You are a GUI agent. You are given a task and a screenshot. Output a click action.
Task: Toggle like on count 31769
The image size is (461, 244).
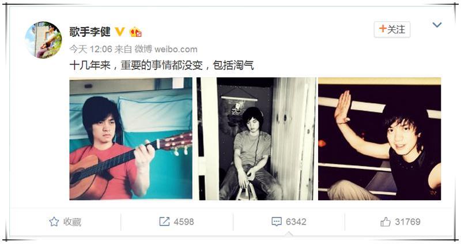coord(407,222)
